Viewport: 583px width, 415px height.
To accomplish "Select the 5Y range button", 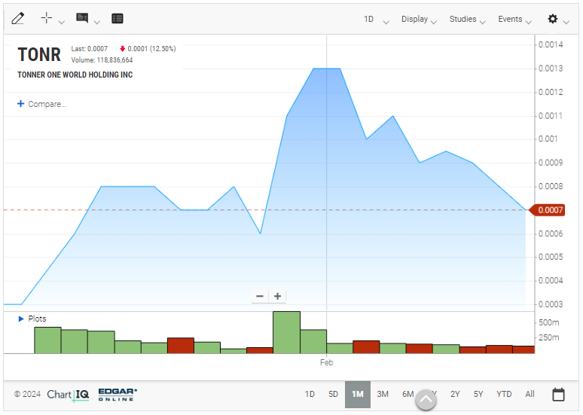I will tap(478, 394).
